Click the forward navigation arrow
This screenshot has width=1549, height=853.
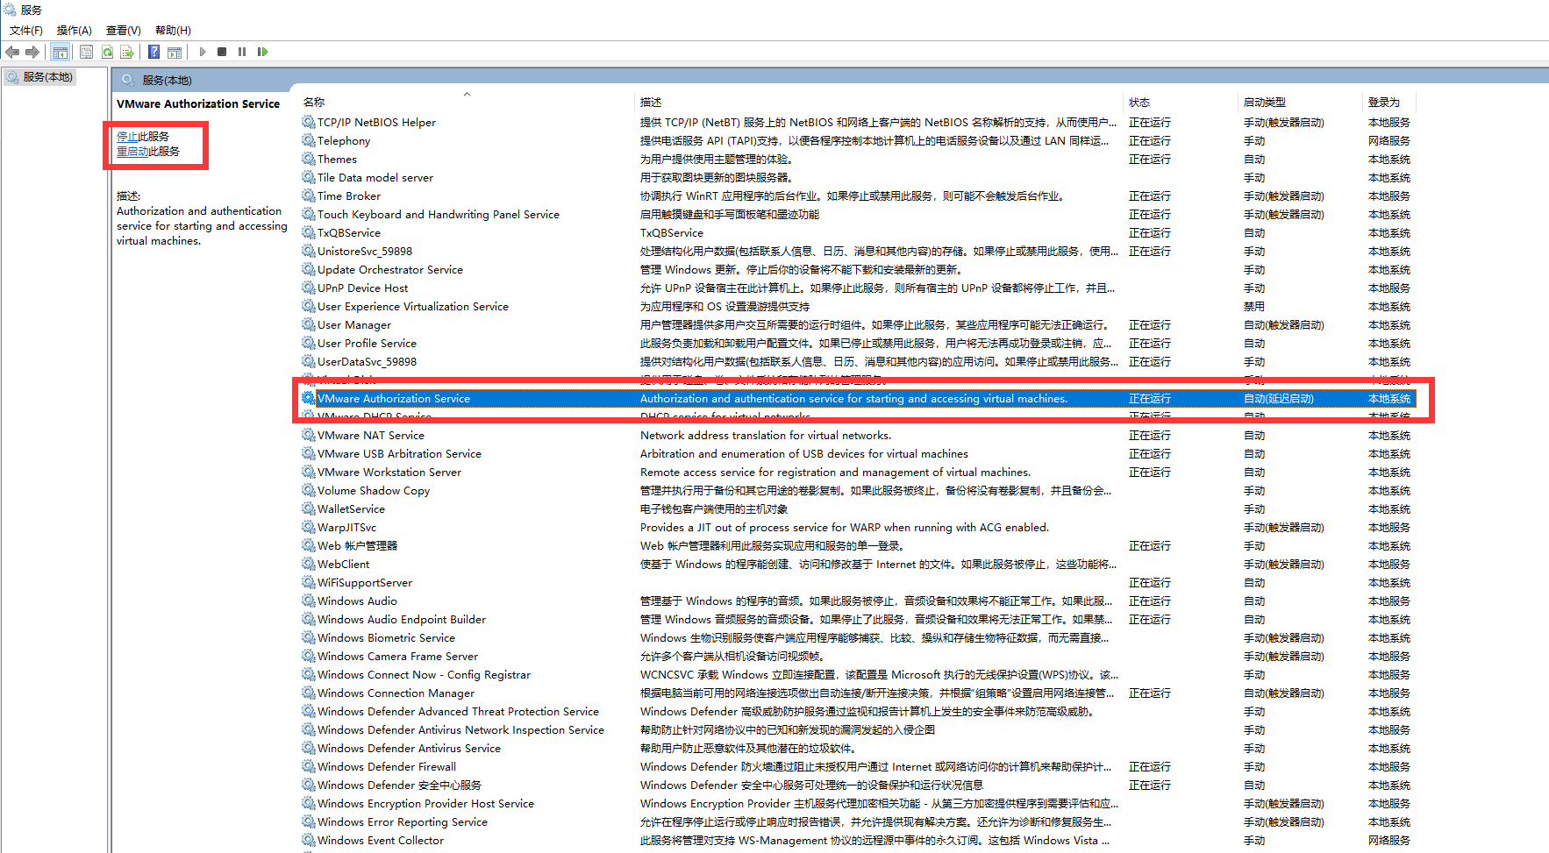[32, 52]
